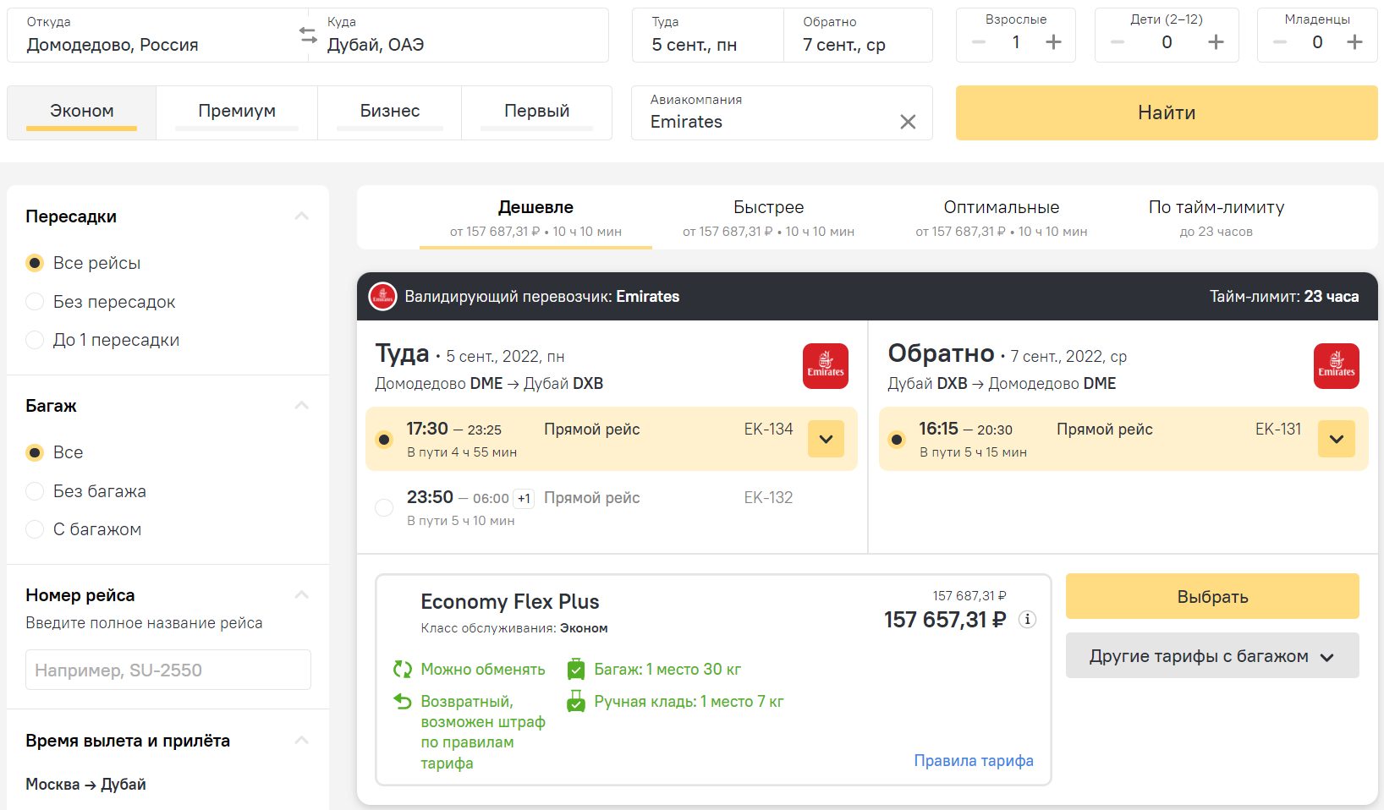Image resolution: width=1384 pixels, height=810 pixels.
Task: Open 'Другие тарифы с багажом' dropdown
Action: click(1211, 656)
